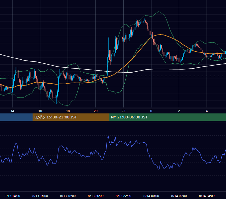Click the '22' hour label on chart axis
Screen dimensions: 226x199
click(123, 111)
